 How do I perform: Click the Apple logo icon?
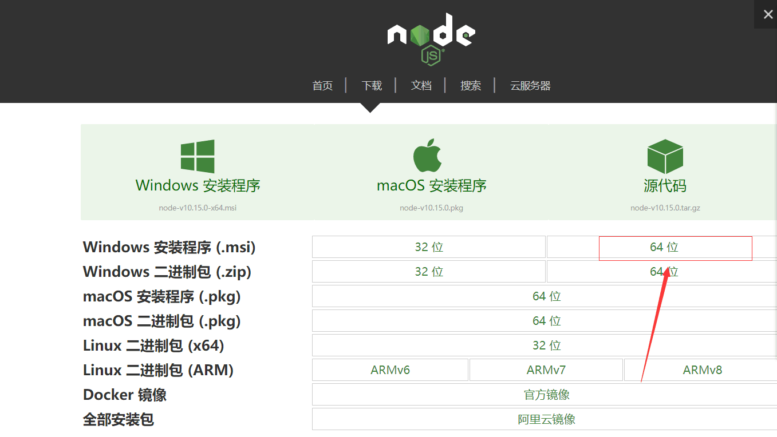(428, 155)
